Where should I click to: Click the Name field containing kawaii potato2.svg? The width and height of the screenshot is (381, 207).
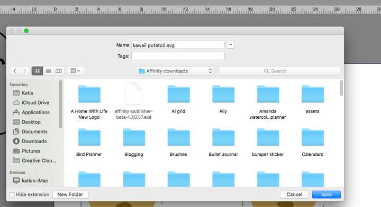[178, 45]
